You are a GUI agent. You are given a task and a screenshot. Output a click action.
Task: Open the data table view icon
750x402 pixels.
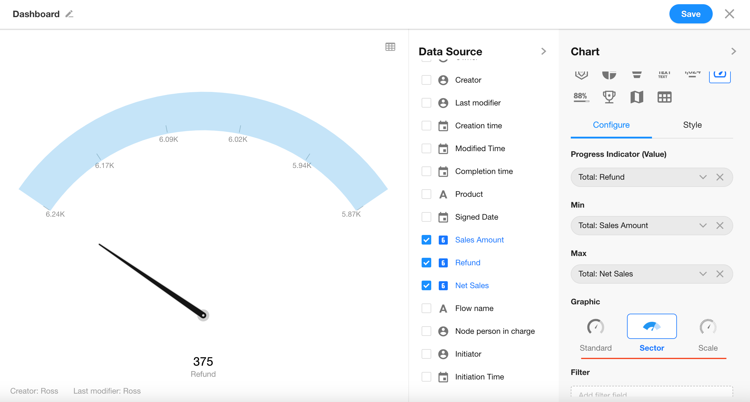tap(390, 47)
